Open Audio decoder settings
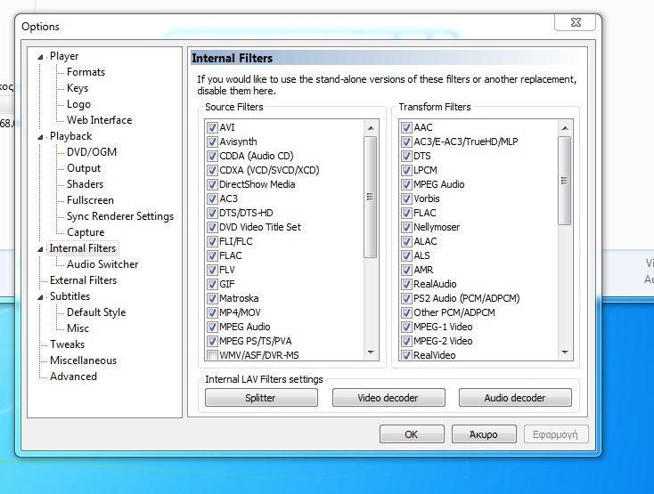Screen dimensions: 654x494 click(x=514, y=398)
